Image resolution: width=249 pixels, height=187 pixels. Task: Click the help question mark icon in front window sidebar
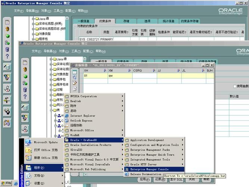[x=25, y=96]
